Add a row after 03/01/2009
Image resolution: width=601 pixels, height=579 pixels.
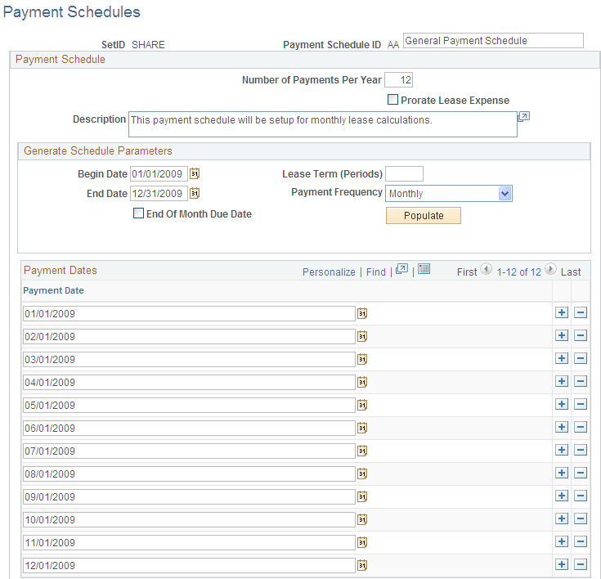(562, 358)
